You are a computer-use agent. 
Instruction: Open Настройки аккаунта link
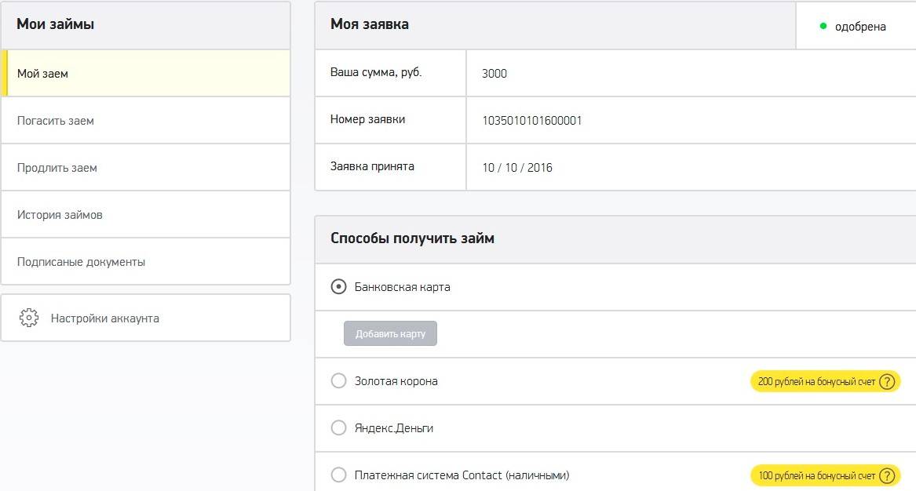(x=104, y=318)
